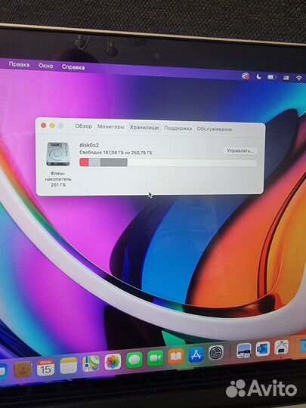Image resolution: width=306 pixels, height=408 pixels.
Task: Open the Окно menu
Action: 46,66
